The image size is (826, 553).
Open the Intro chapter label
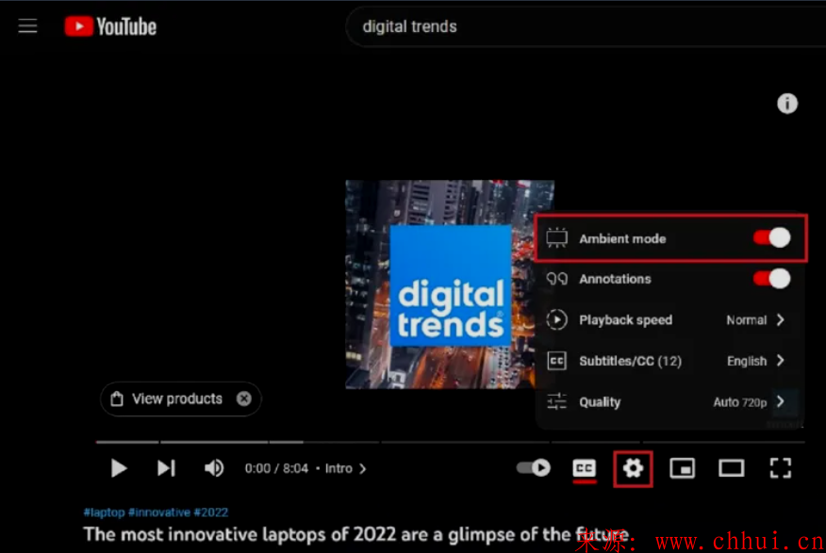point(339,468)
